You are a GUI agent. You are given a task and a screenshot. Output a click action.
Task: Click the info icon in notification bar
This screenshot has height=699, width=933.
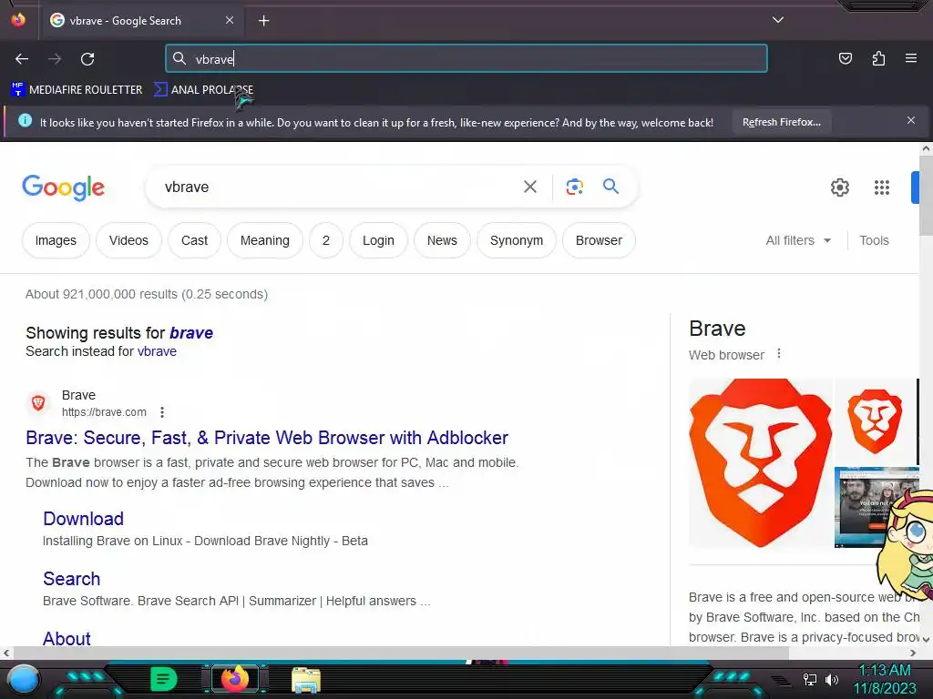(x=25, y=121)
